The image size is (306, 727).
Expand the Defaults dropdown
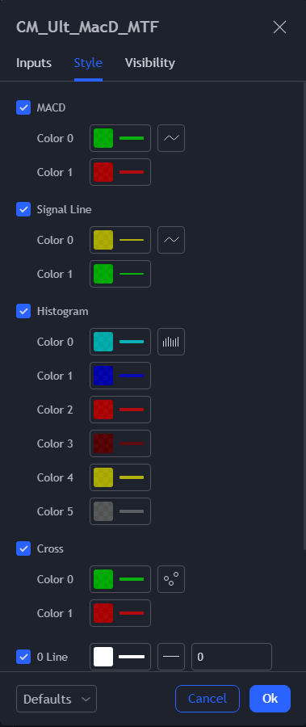tap(57, 699)
